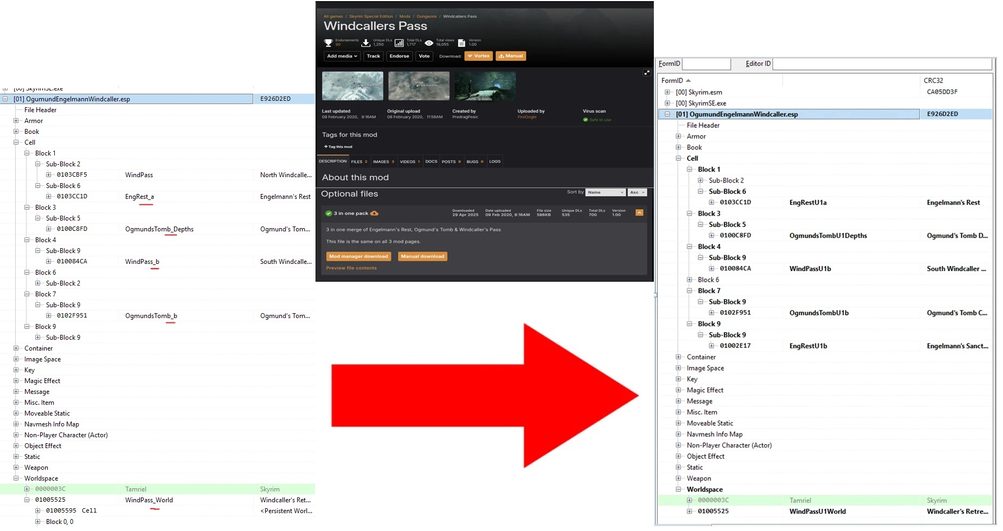Select Tamriel worldspace row in left tree

tap(157, 489)
